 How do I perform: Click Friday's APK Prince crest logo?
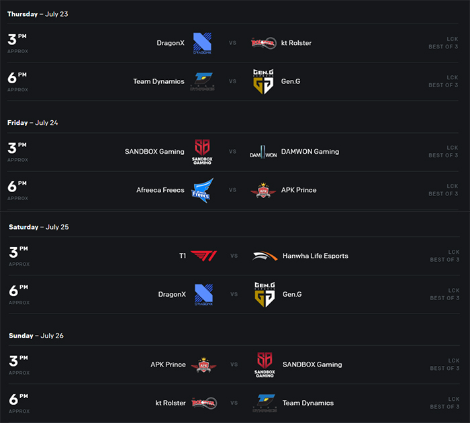(x=263, y=190)
